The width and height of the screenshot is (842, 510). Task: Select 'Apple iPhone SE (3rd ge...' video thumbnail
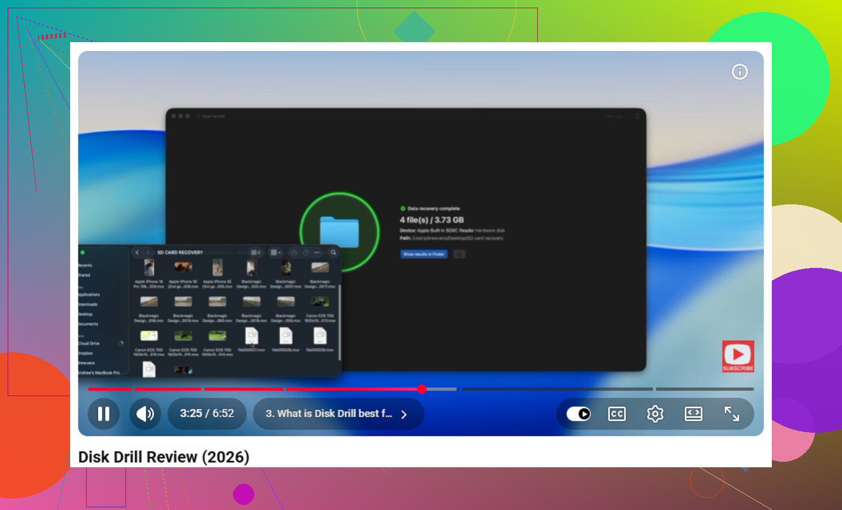click(217, 267)
